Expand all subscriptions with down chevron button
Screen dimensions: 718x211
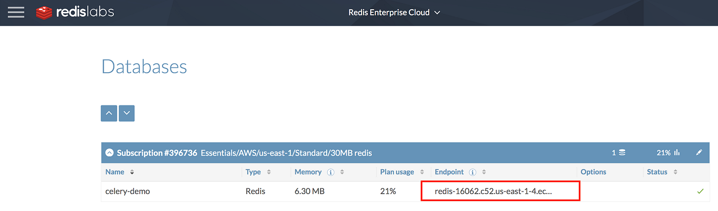[127, 113]
